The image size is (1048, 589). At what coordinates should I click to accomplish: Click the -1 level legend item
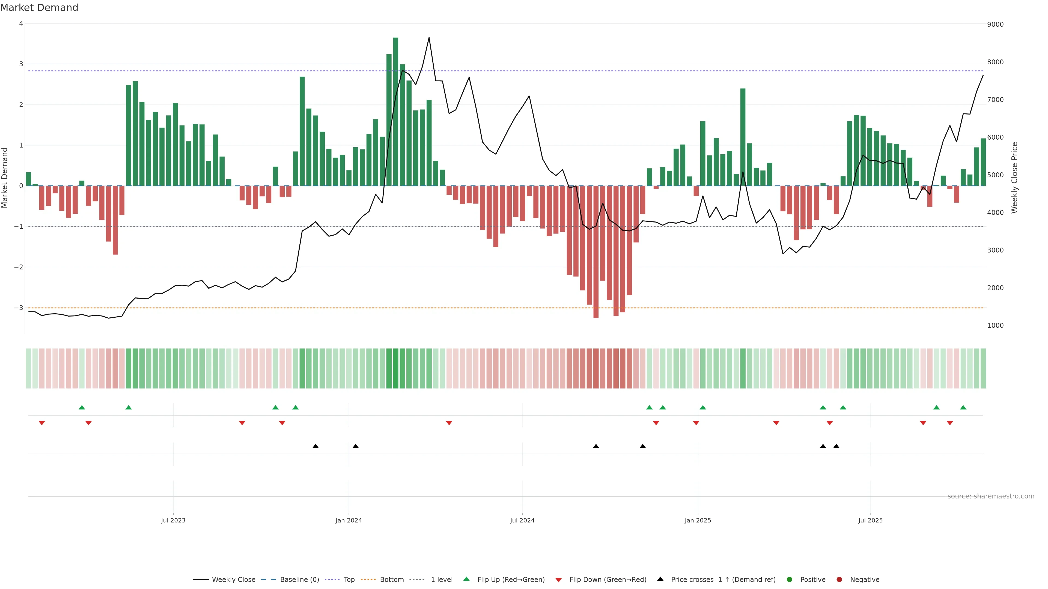coord(440,579)
